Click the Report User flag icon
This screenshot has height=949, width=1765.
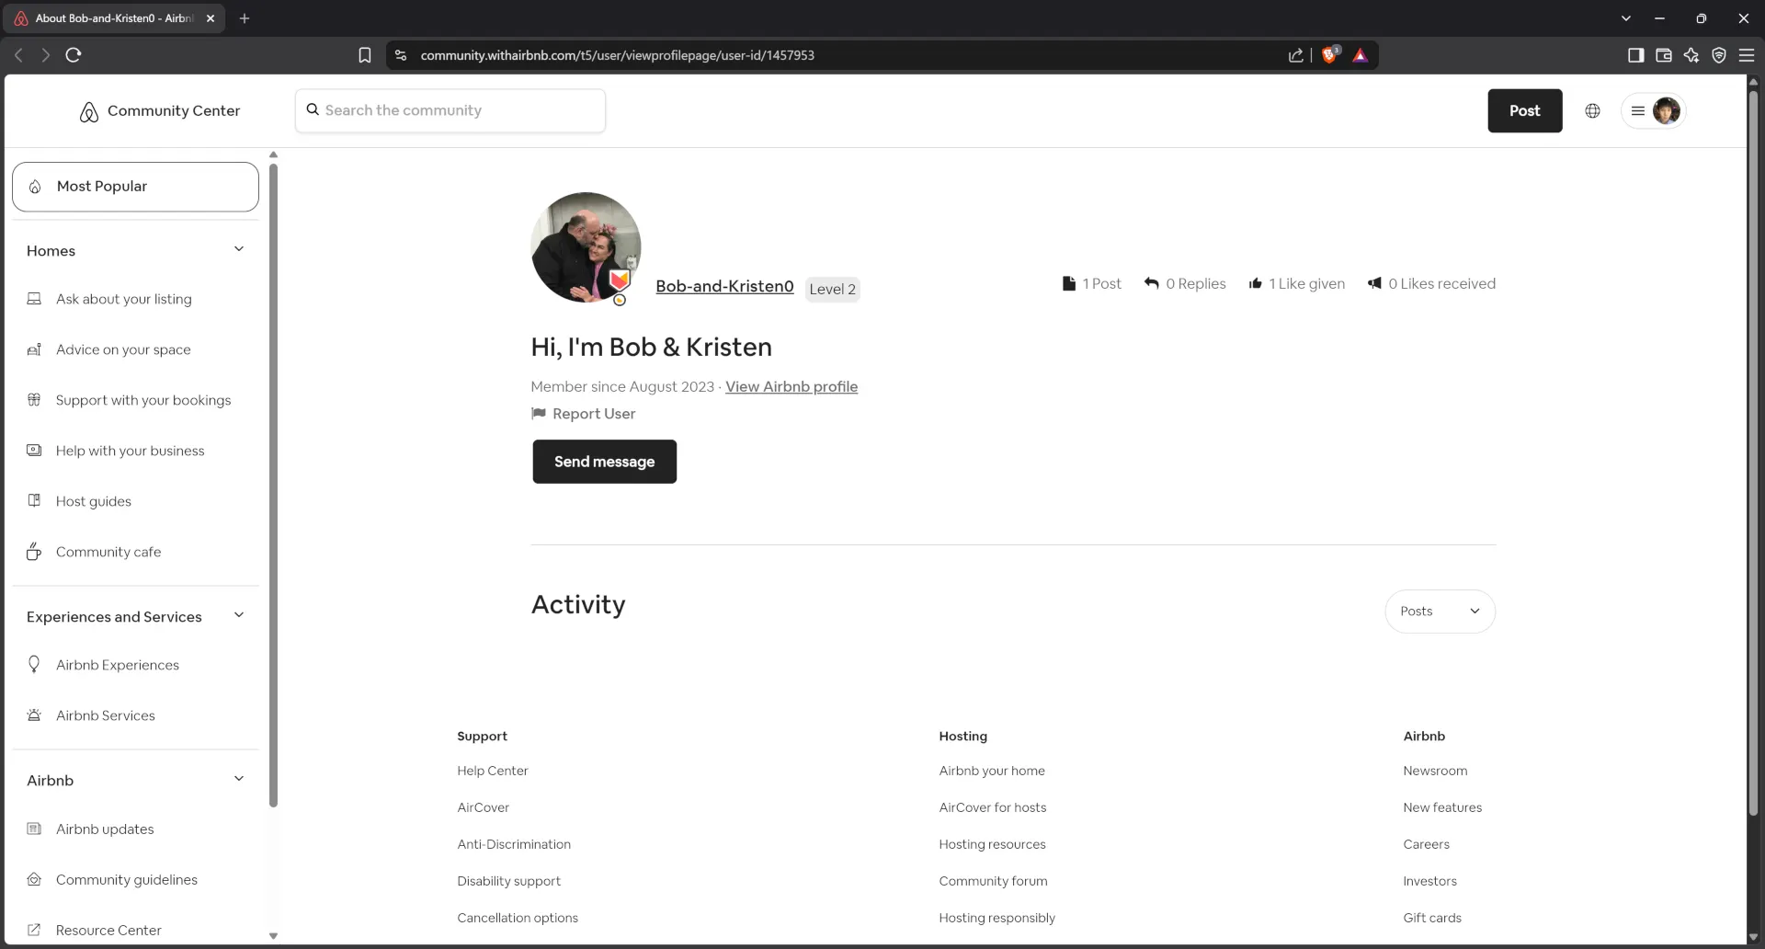pyautogui.click(x=539, y=414)
